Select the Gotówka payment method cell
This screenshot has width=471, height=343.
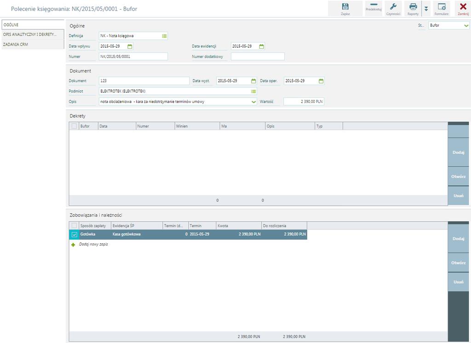tap(95, 234)
